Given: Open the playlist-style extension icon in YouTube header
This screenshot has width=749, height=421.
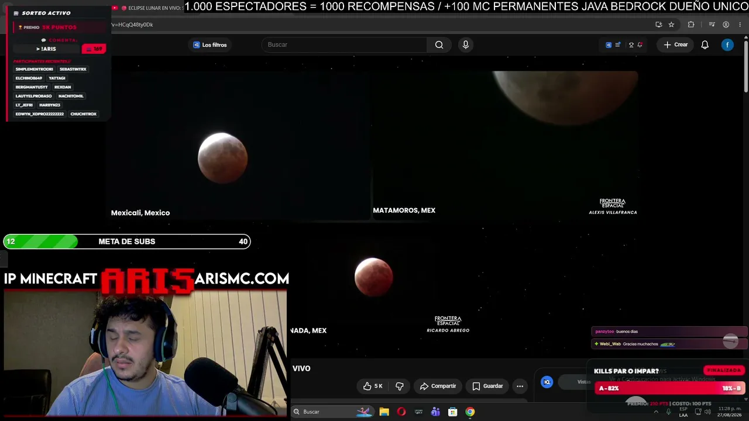Looking at the screenshot, I should [x=618, y=45].
